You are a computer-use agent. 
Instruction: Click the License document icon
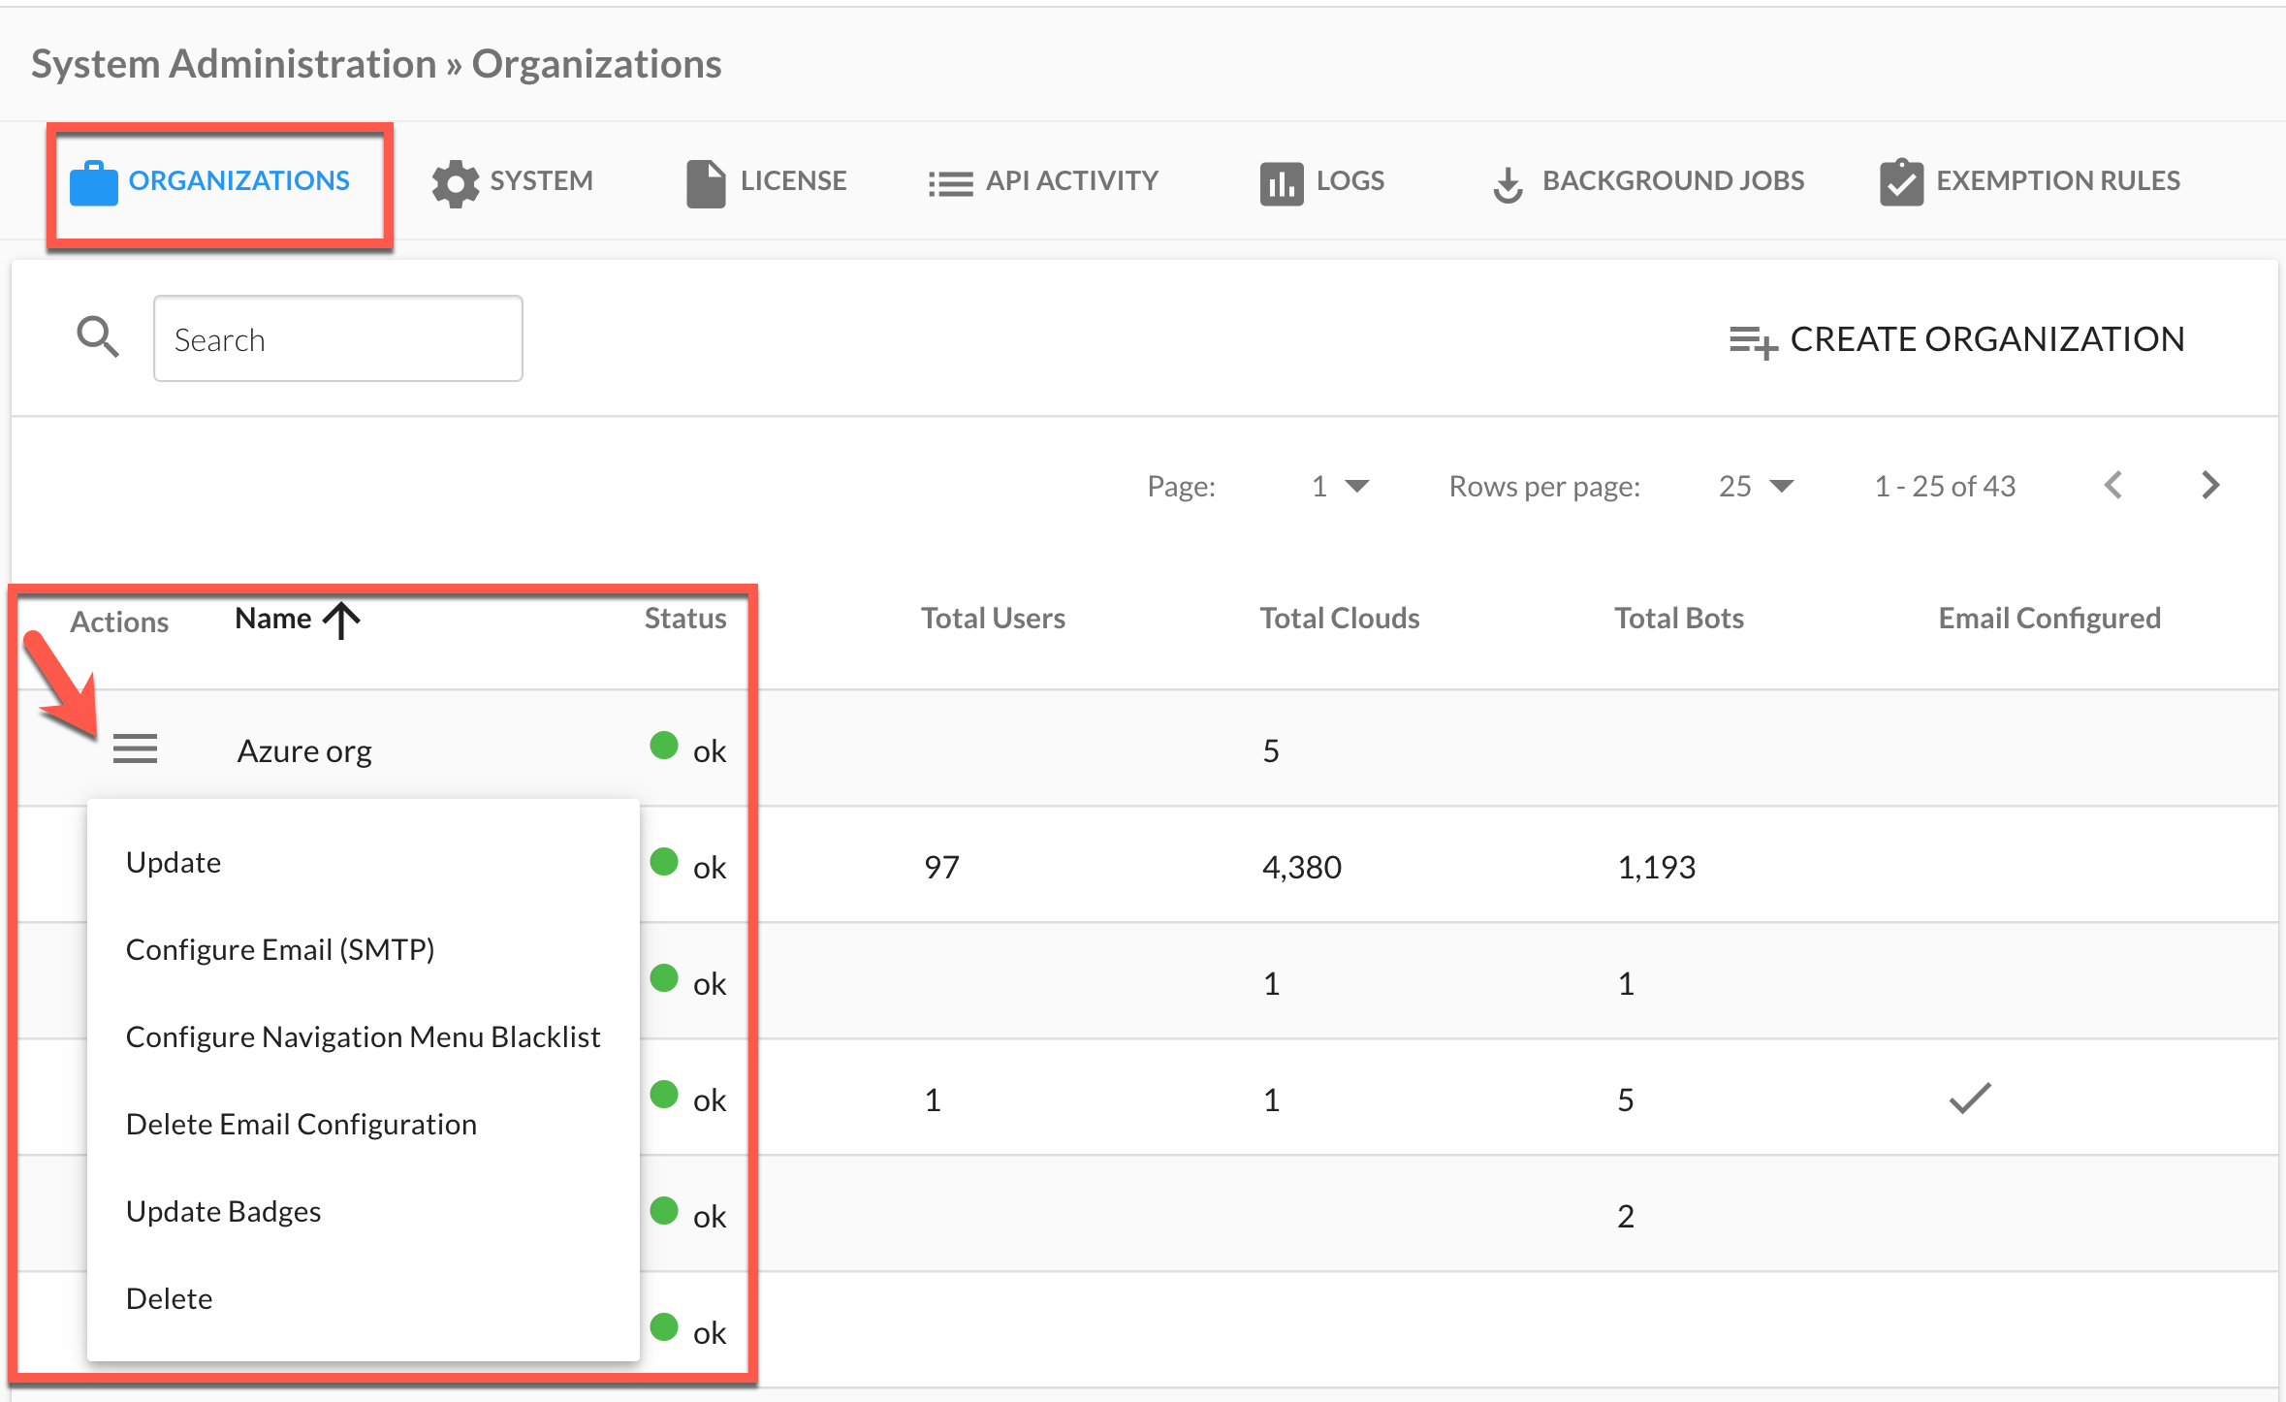pos(705,182)
